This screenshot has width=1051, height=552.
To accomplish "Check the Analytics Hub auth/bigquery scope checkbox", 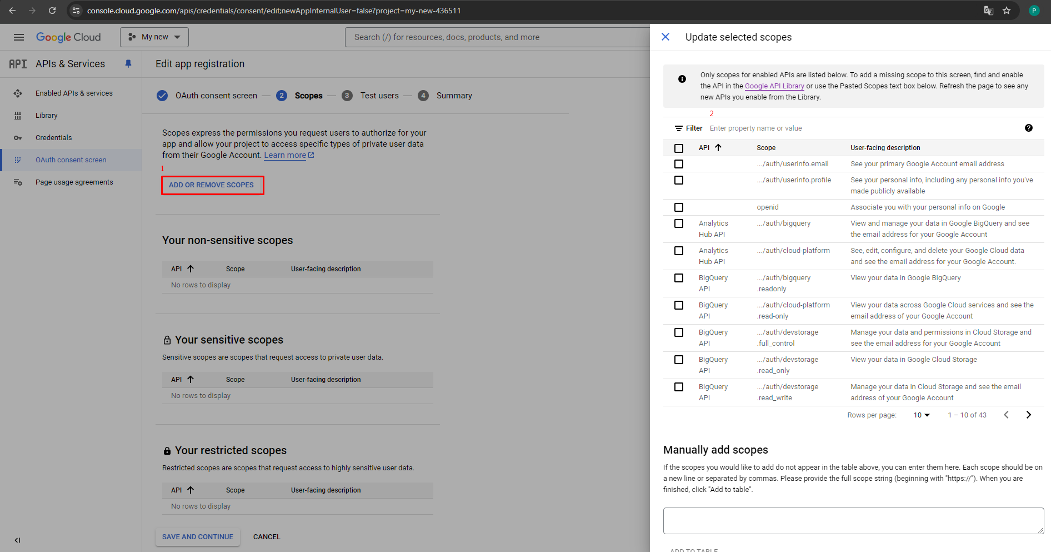I will click(679, 223).
